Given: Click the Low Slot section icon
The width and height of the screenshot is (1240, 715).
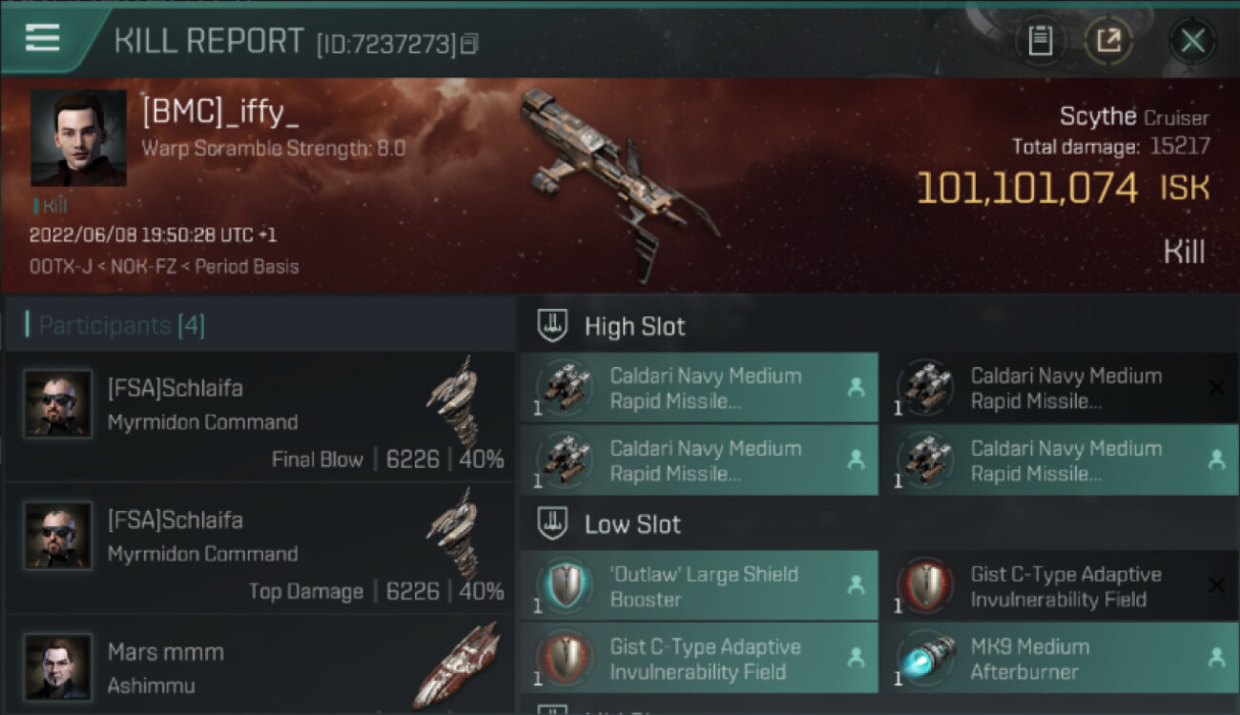Looking at the screenshot, I should (x=554, y=524).
